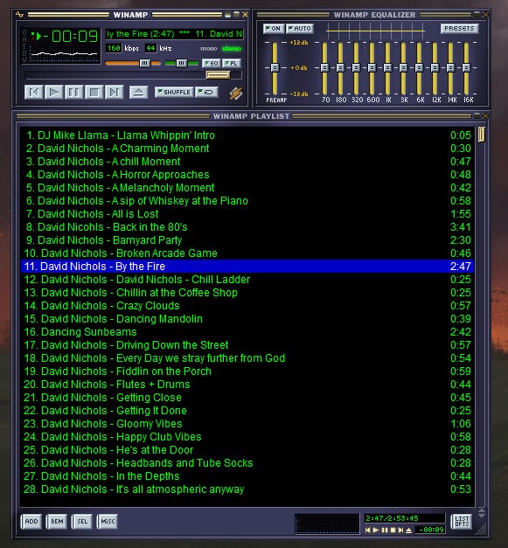Skip to next track button

[x=114, y=93]
